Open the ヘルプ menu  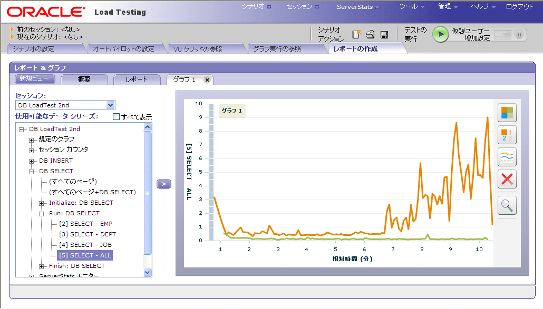tap(483, 6)
